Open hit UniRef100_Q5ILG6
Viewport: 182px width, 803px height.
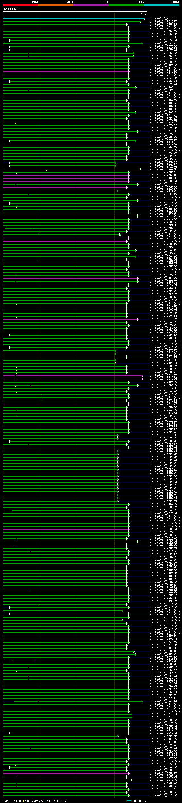click(163, 379)
